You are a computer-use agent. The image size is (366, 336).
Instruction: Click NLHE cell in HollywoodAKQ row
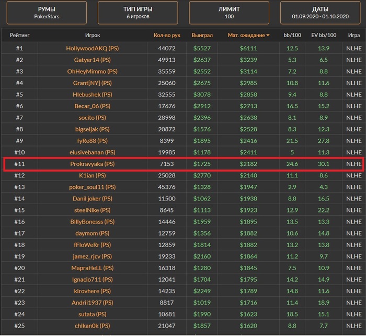(x=354, y=48)
